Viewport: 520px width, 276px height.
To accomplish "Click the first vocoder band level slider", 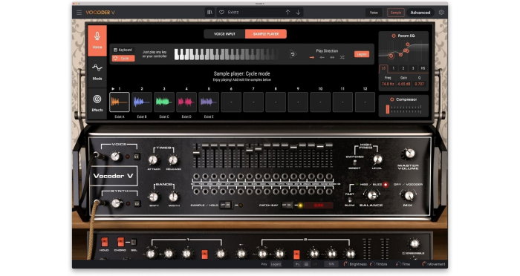I will coord(196,156).
